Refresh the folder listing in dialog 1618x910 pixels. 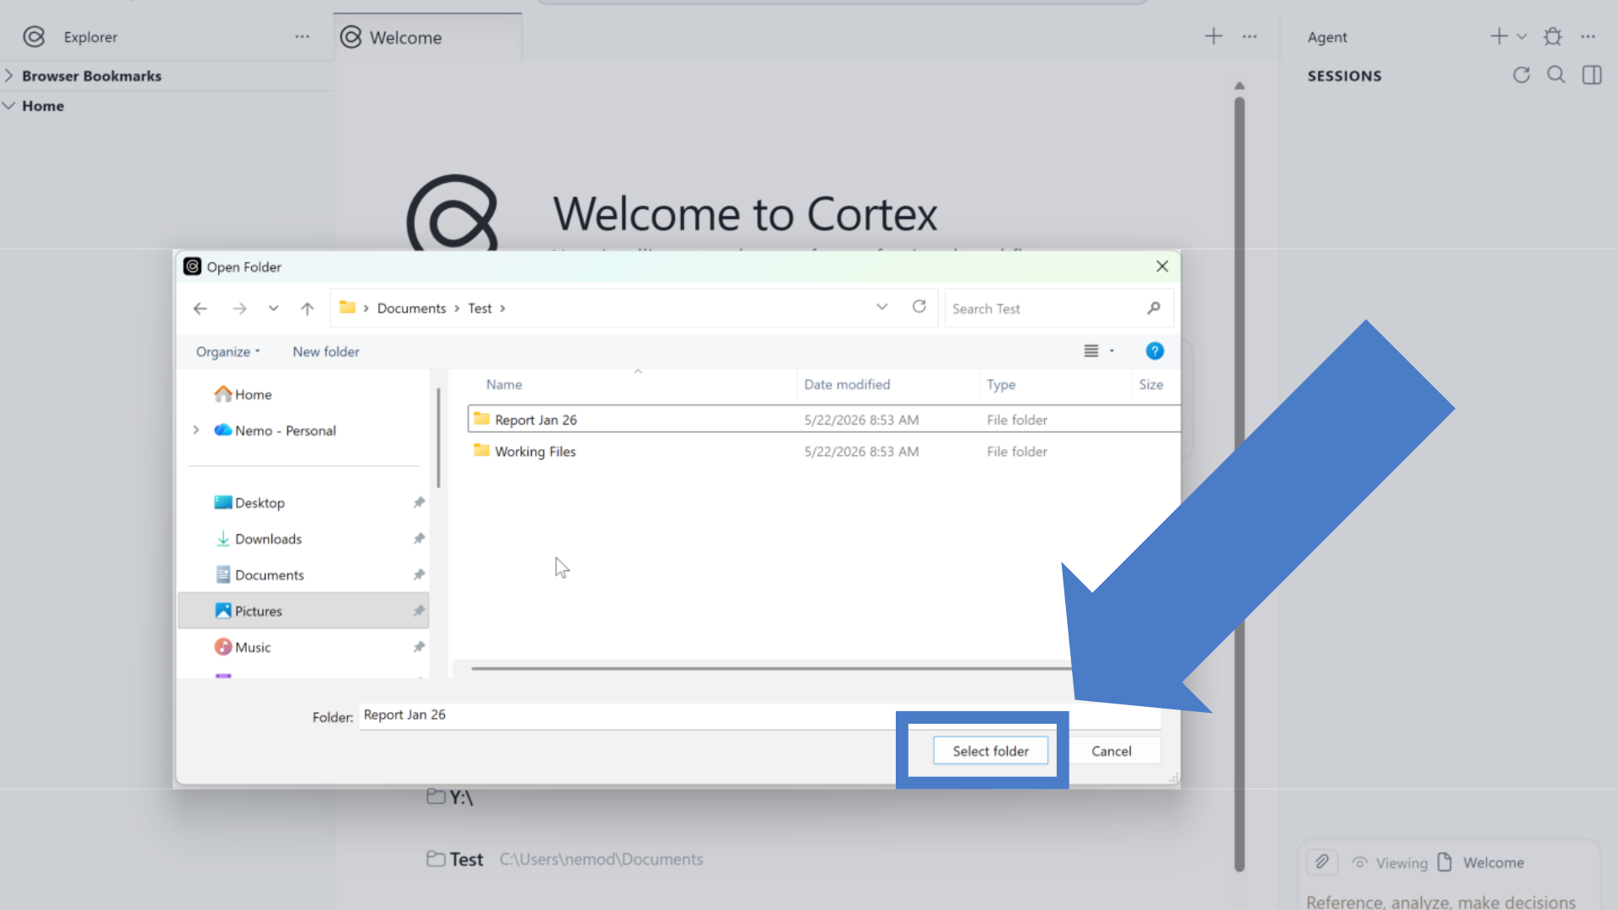click(919, 307)
